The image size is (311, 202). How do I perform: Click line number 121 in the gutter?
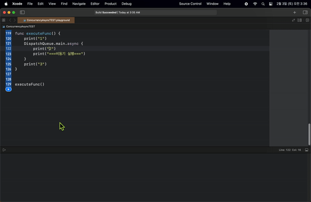(x=8, y=44)
